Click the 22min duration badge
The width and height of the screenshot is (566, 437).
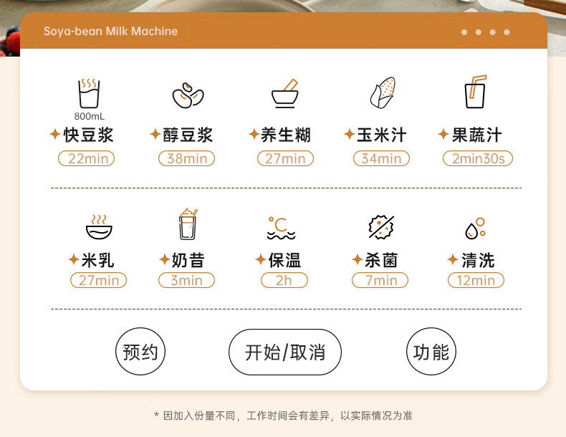coord(87,158)
